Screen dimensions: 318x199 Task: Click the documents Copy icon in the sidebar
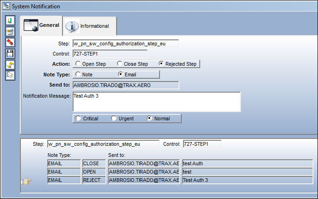point(10,75)
